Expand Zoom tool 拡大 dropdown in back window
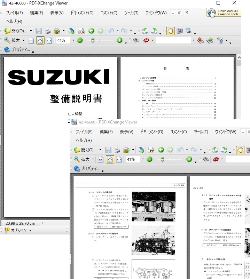250x279 pixels. [24, 40]
